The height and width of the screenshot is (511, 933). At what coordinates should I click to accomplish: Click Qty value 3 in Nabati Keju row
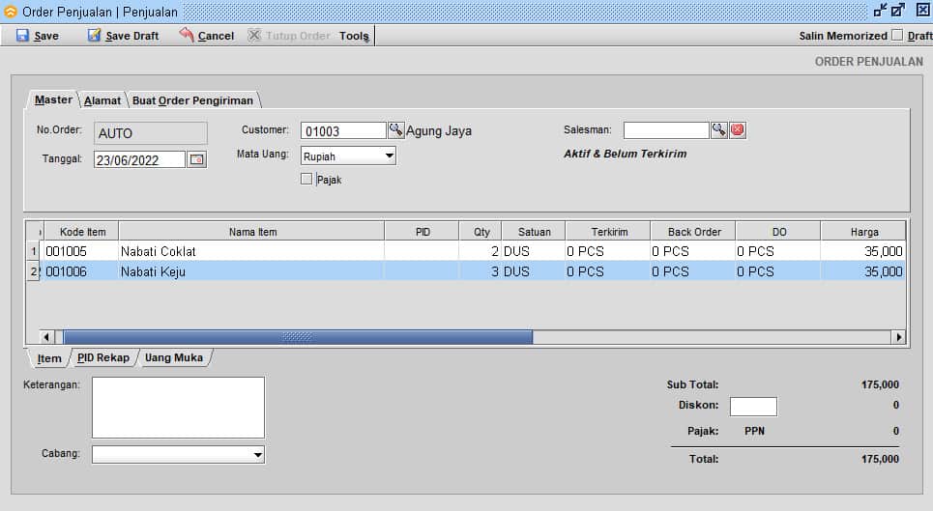[x=481, y=271]
